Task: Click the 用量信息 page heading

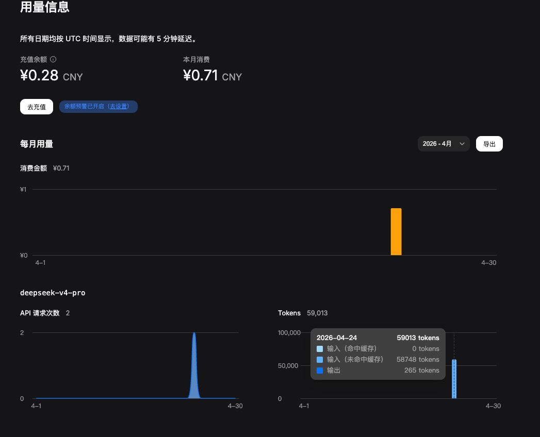Action: [45, 7]
